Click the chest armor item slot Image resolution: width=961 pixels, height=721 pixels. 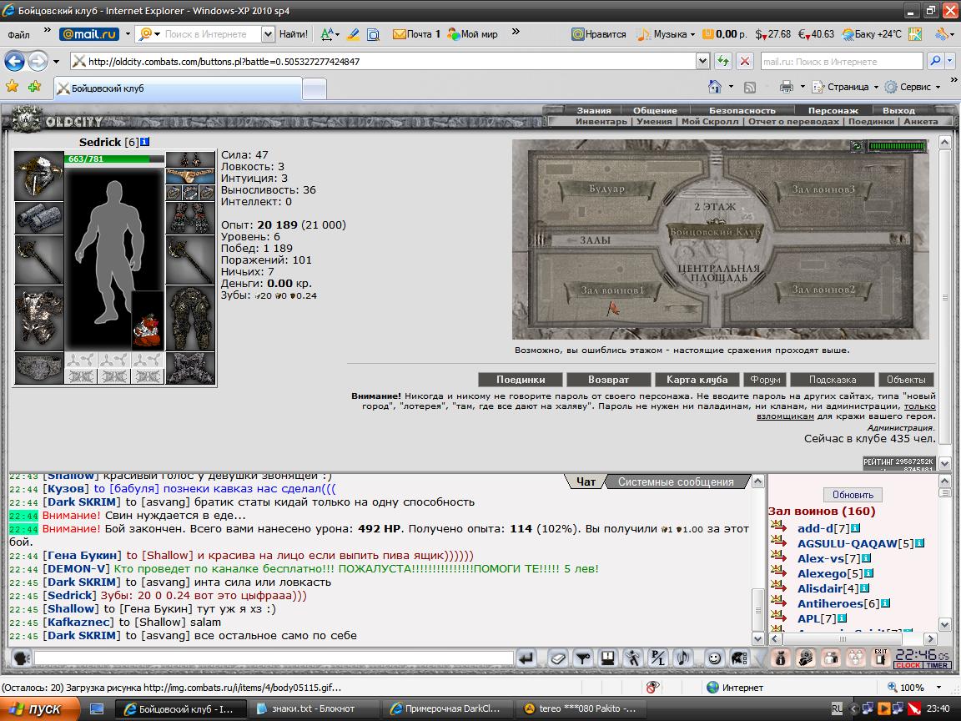pyautogui.click(x=38, y=318)
